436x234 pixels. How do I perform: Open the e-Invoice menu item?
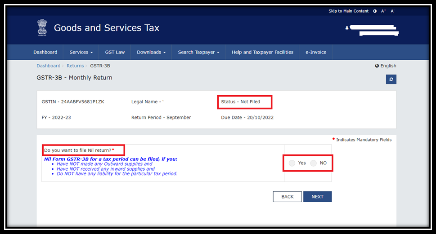[x=316, y=52]
